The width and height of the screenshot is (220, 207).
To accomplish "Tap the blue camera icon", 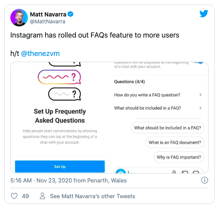I will [121, 171].
